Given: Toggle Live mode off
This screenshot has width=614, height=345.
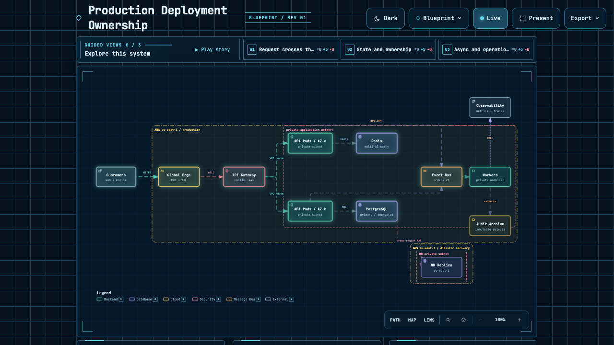Looking at the screenshot, I should click(490, 18).
